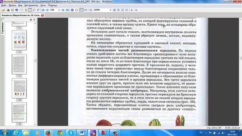Rotate page right icon
The height and width of the screenshot is (136, 242).
[136, 10]
